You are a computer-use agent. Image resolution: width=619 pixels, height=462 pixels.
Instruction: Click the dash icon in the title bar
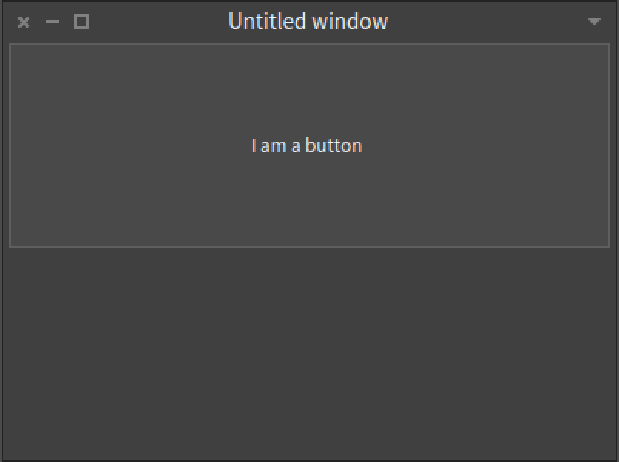[x=52, y=22]
